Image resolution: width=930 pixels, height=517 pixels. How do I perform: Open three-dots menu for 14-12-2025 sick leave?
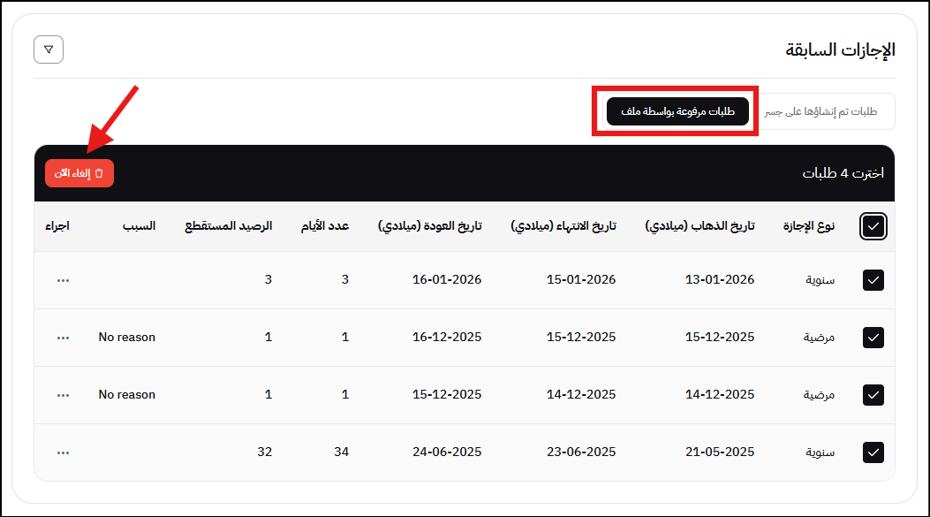point(63,395)
